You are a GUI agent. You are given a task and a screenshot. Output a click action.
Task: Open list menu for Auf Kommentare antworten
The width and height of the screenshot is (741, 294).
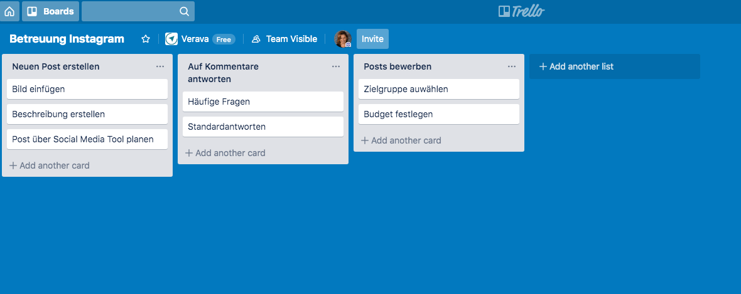(x=336, y=66)
